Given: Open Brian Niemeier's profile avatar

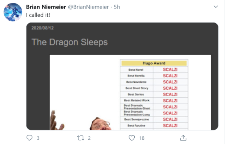Looking at the screenshot, I should pos(13,12).
